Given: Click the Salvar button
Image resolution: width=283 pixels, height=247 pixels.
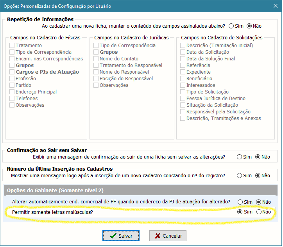Looking at the screenshot, I should [x=121, y=236].
